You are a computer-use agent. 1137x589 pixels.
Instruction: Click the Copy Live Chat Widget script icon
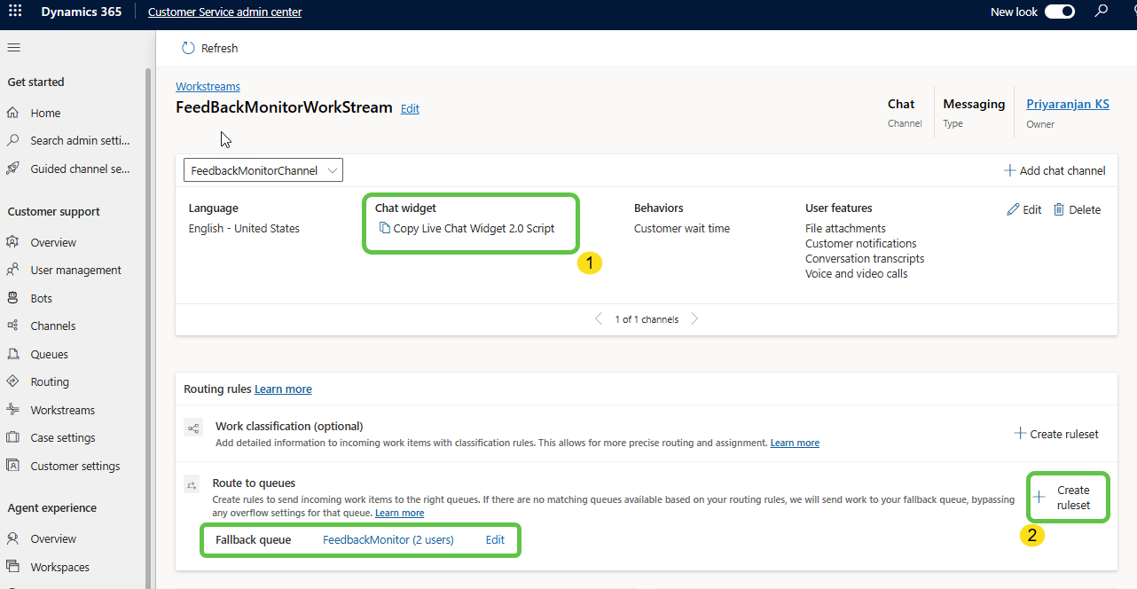point(384,229)
